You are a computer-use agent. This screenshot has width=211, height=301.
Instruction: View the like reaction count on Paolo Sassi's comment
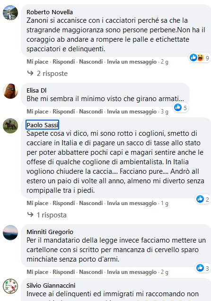(x=203, y=199)
